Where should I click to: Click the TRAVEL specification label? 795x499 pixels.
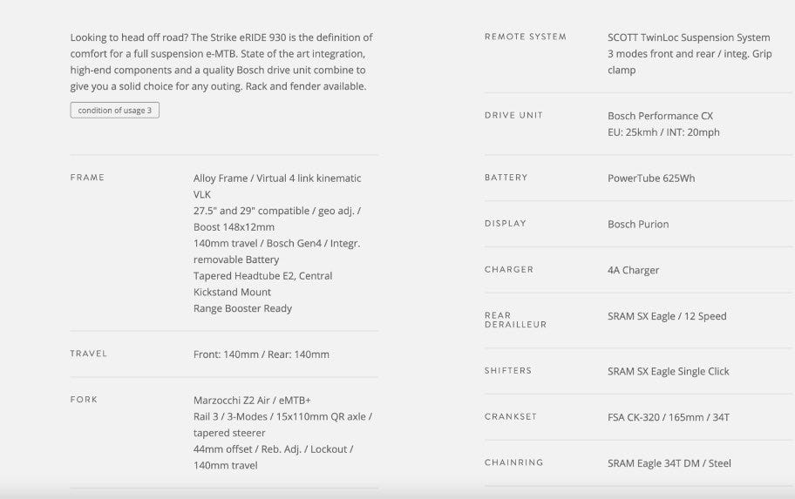[x=88, y=354]
